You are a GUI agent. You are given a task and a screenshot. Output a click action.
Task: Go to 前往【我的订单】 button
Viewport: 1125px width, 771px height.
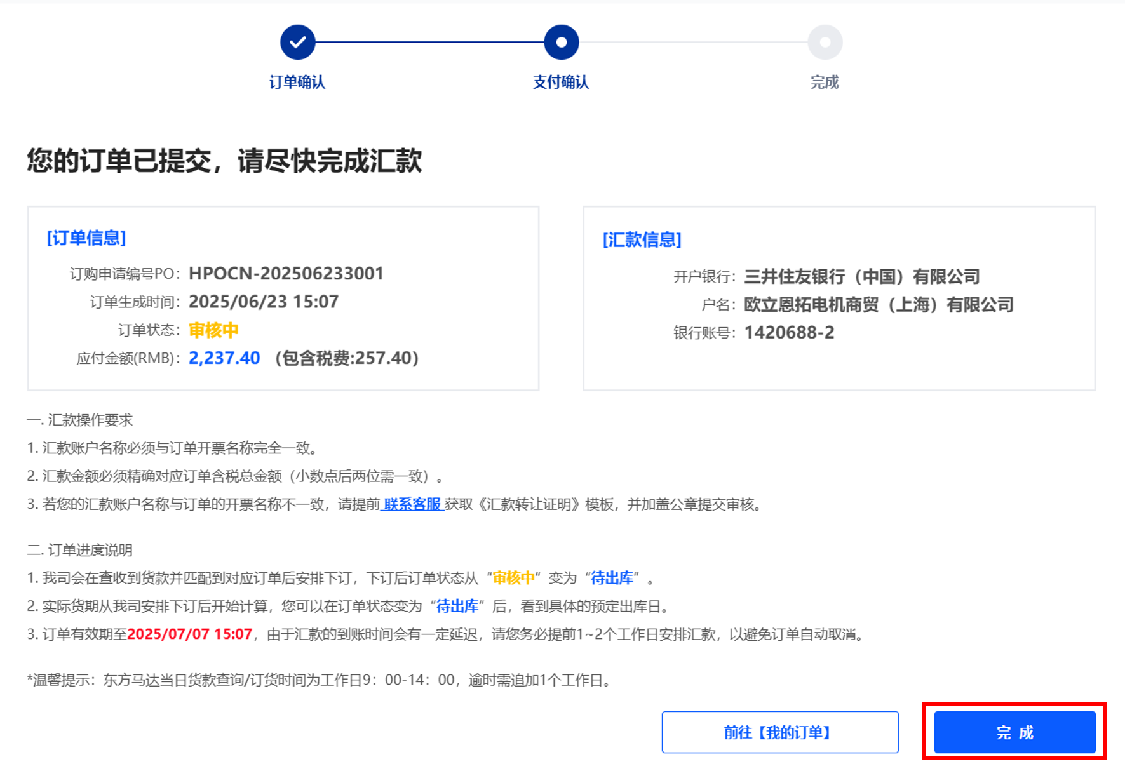[779, 732]
